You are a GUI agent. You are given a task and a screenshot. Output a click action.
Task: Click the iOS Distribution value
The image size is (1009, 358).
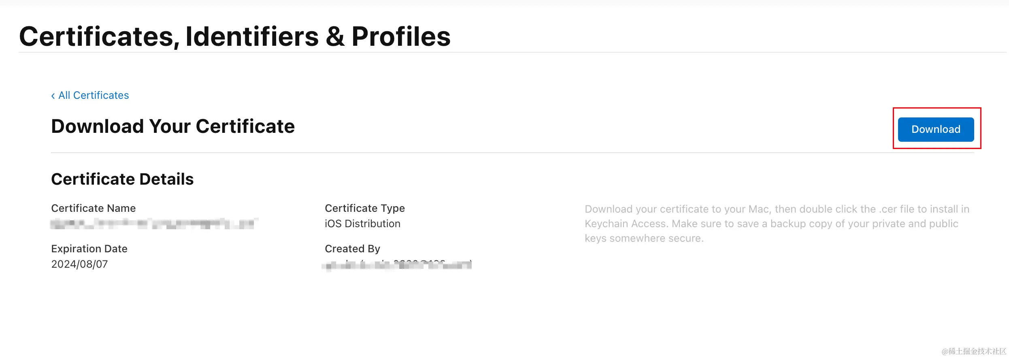pos(362,224)
